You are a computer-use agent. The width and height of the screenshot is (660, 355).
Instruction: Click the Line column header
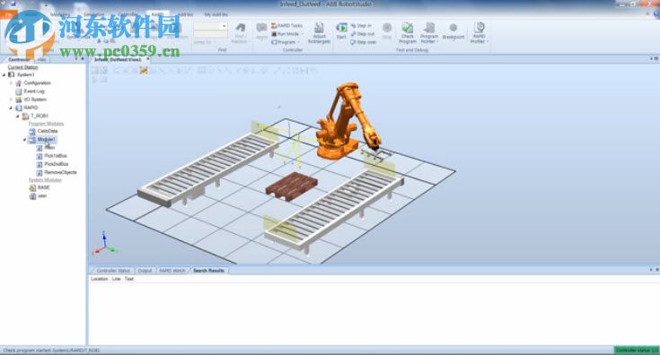pyautogui.click(x=116, y=279)
